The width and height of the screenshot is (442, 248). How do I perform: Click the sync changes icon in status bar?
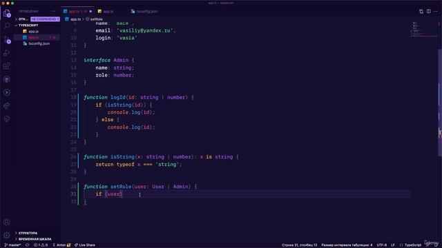pos(28,245)
